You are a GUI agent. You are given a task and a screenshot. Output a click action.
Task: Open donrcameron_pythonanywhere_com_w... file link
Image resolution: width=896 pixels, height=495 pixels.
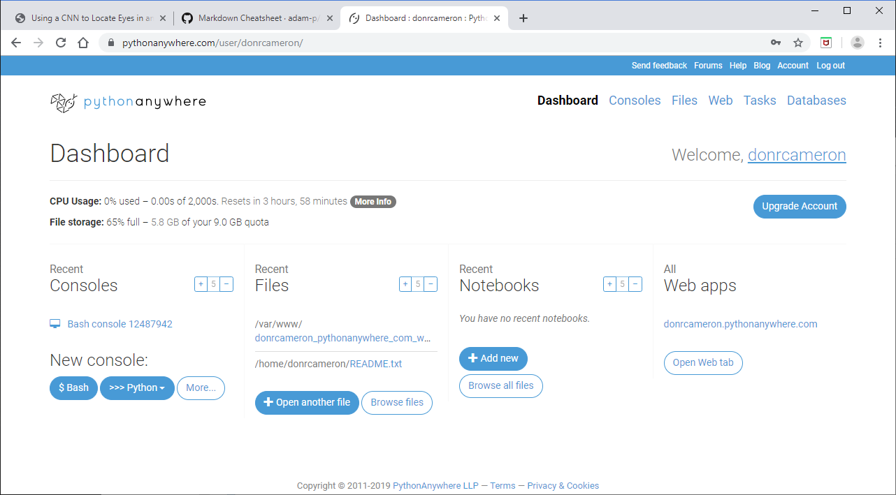click(343, 338)
